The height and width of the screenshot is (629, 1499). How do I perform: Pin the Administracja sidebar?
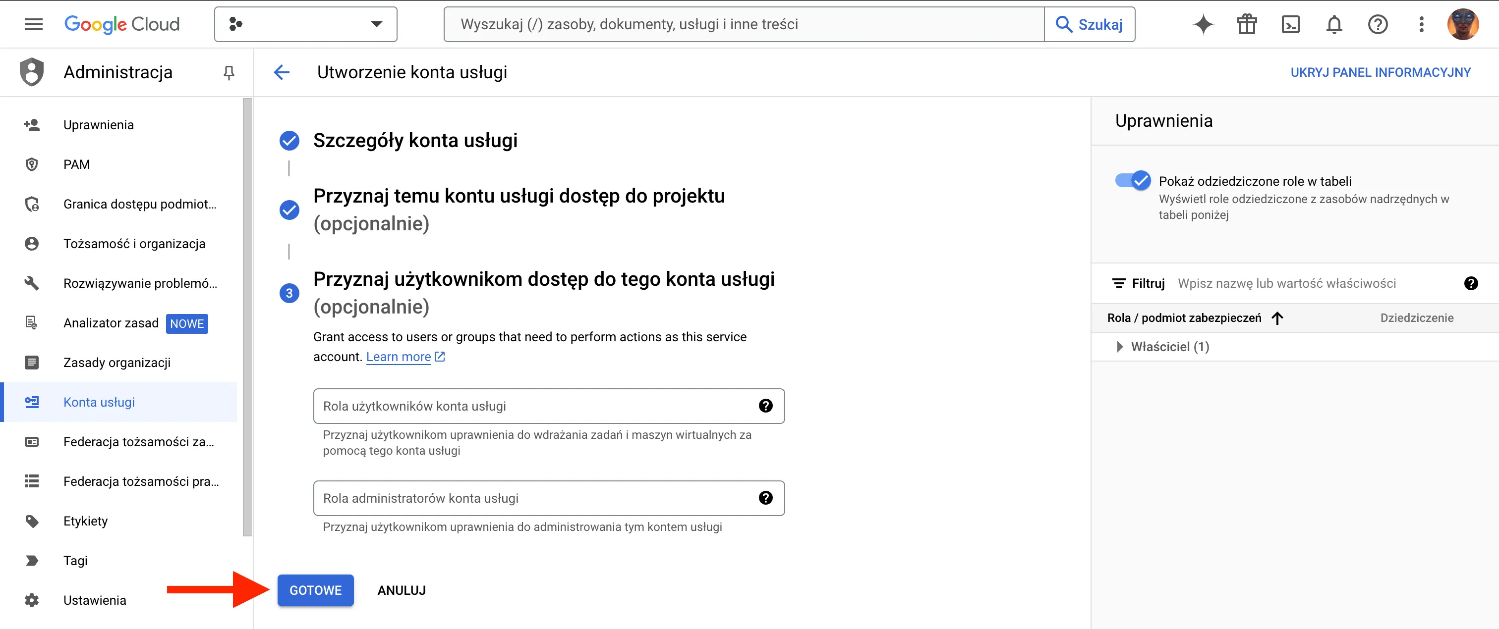click(x=229, y=73)
